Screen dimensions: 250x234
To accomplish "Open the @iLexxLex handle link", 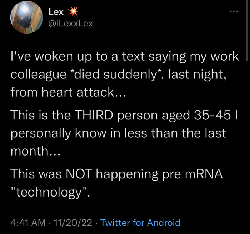I will (x=70, y=23).
